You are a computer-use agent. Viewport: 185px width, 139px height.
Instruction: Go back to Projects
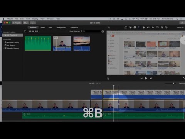(x=17, y=23)
